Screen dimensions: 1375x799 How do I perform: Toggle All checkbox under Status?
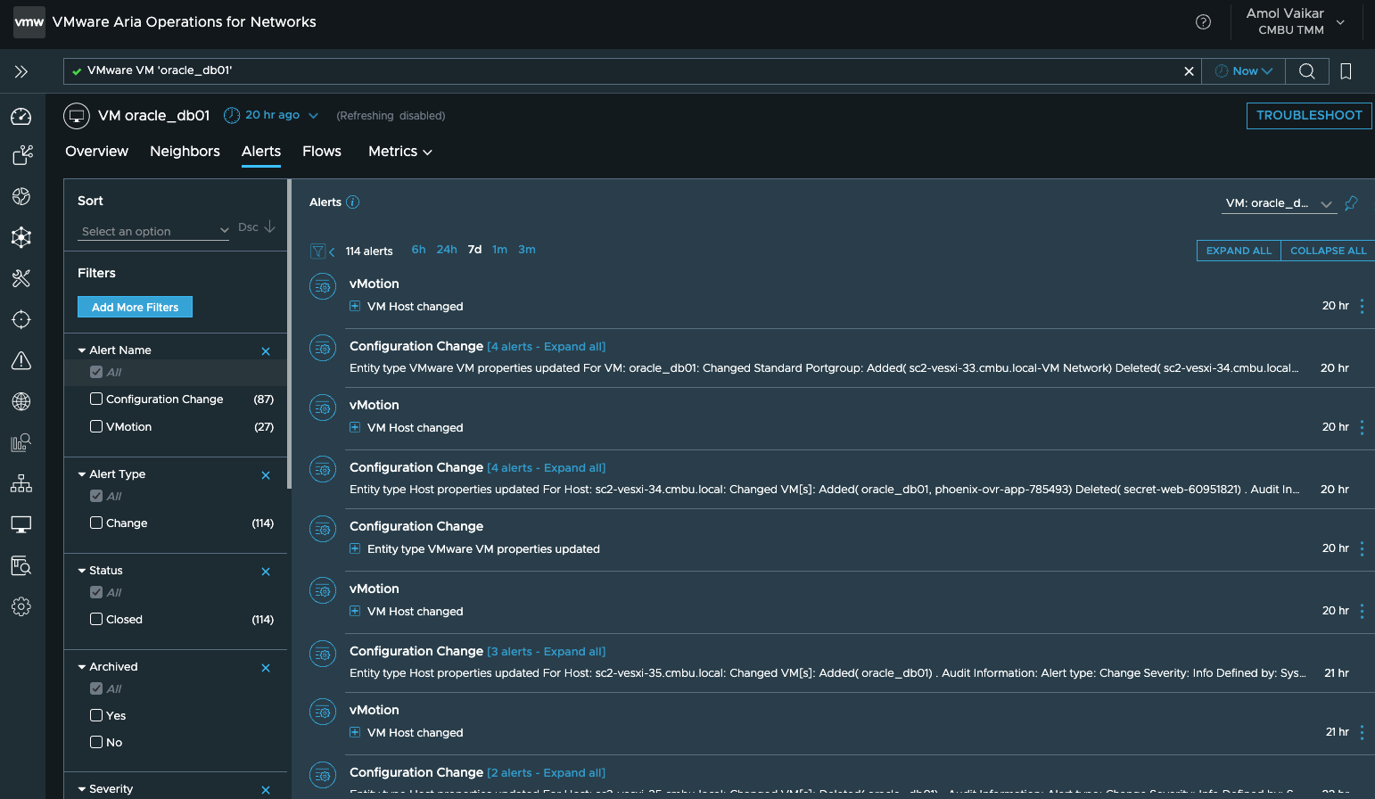[96, 592]
